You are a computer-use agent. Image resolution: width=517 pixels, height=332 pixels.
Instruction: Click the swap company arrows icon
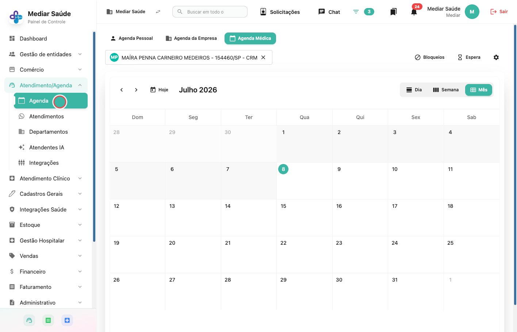(x=158, y=12)
